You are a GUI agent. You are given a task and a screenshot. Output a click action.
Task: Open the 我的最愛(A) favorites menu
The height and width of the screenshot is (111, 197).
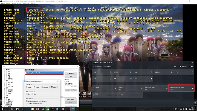click(x=26, y=3)
